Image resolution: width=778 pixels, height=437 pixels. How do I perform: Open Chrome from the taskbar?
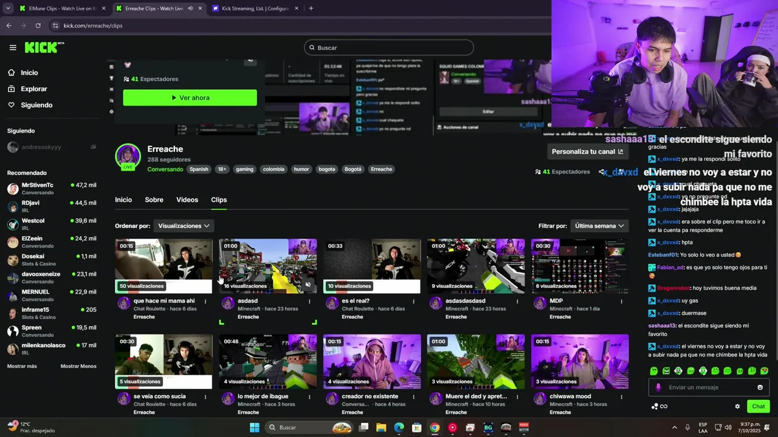tap(435, 427)
